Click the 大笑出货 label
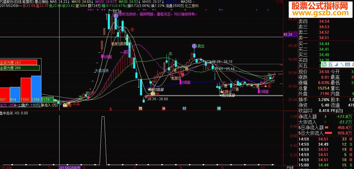The image size is (354, 169). (102, 71)
